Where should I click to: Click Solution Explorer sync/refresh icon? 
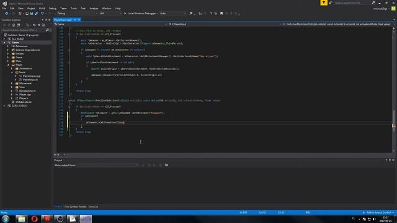34,25
